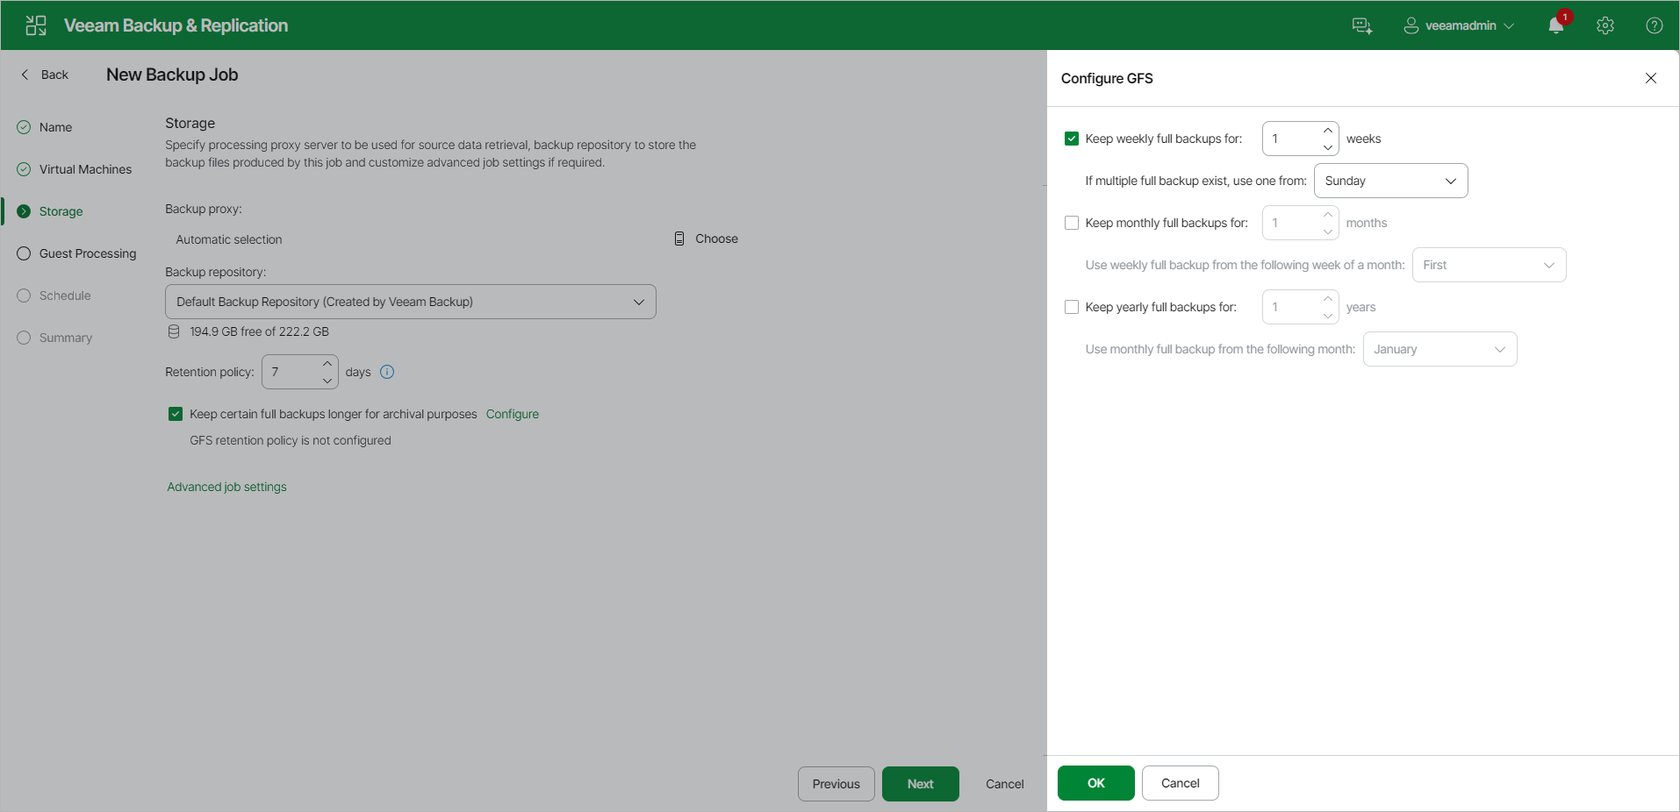Viewport: 1680px width, 812px height.
Task: Increase retention policy days
Action: coord(327,364)
